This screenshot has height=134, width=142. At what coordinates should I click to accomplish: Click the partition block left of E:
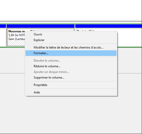click(3, 37)
